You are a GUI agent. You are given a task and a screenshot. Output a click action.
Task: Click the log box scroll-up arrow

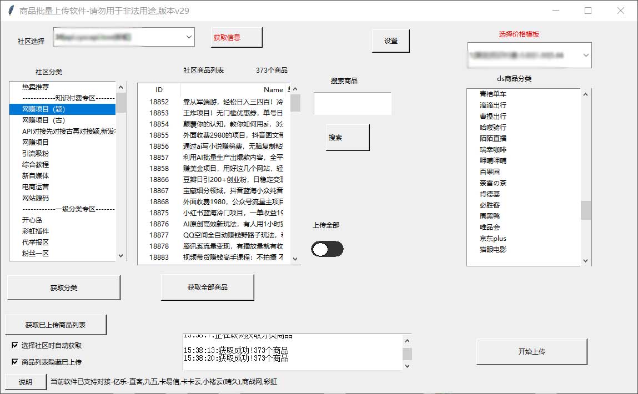[x=408, y=341]
